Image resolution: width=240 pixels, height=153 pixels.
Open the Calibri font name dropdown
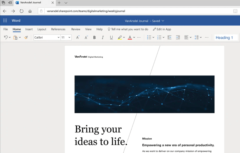[59, 38]
